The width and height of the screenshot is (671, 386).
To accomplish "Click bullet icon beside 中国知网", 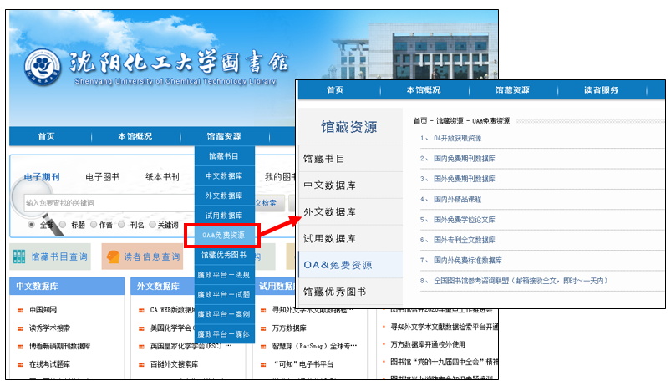I will 21,311.
